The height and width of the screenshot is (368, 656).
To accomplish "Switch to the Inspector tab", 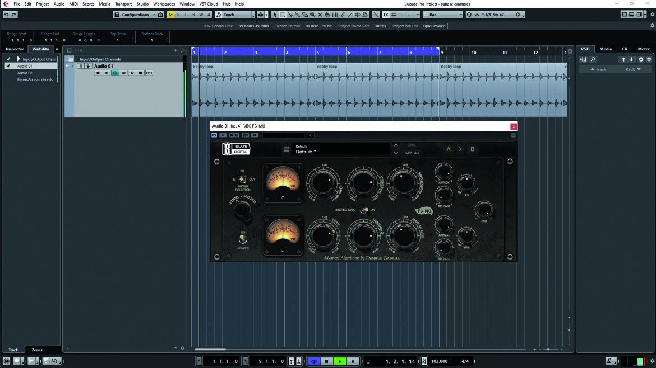I will coord(15,49).
